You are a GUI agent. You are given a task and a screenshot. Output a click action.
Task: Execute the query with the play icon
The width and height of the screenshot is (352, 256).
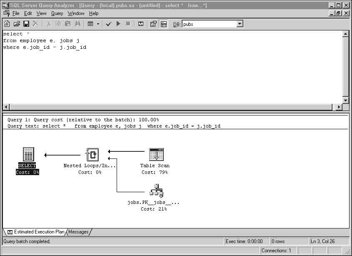coord(119,24)
